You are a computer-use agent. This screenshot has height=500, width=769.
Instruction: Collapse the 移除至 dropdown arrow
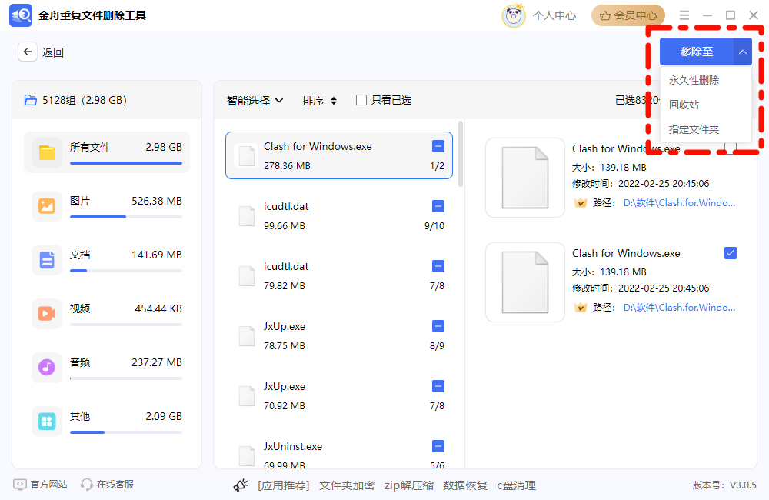(x=743, y=52)
